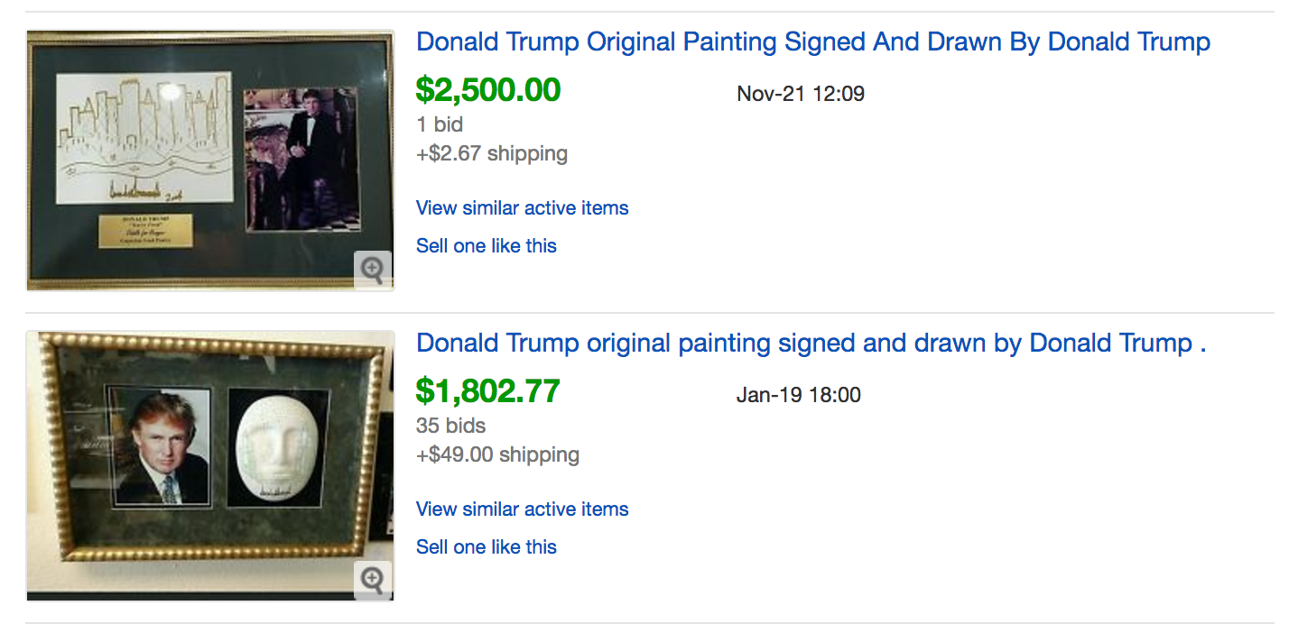Screen dimensions: 1289x633
Task: Enlarge the first listing image with magnifier icon
Action: pos(373,269)
